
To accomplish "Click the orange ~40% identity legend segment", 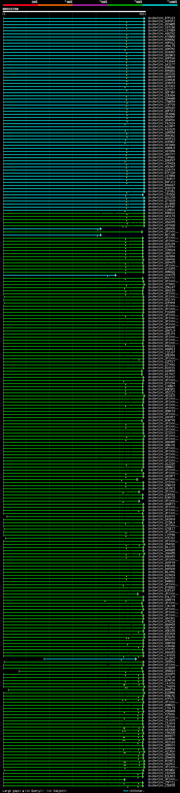I will pyautogui.click(x=55, y=5).
